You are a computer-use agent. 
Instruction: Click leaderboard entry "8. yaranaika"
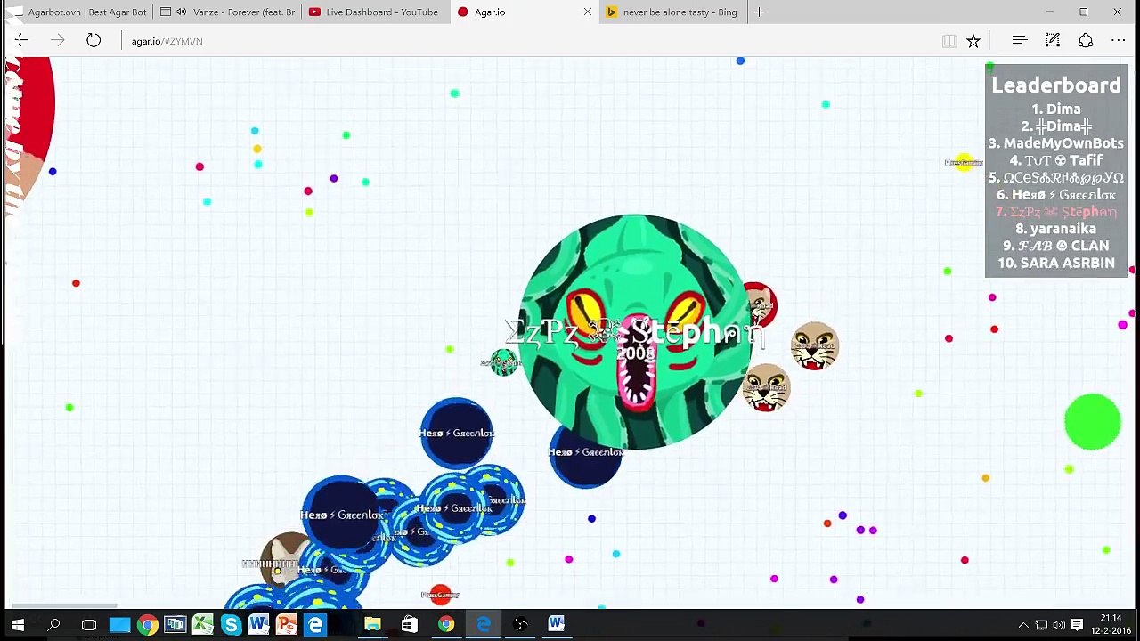tap(1056, 229)
